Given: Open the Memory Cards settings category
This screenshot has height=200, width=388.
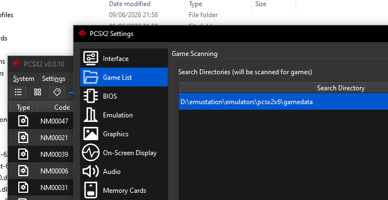Looking at the screenshot, I should coord(124,191).
